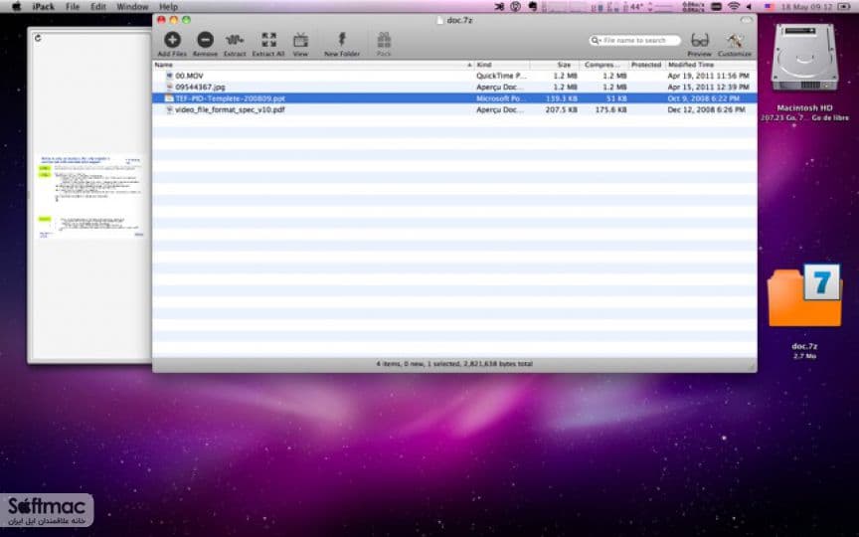This screenshot has height=537, width=859.
Task: Click the Pack toolbar icon
Action: tap(384, 40)
